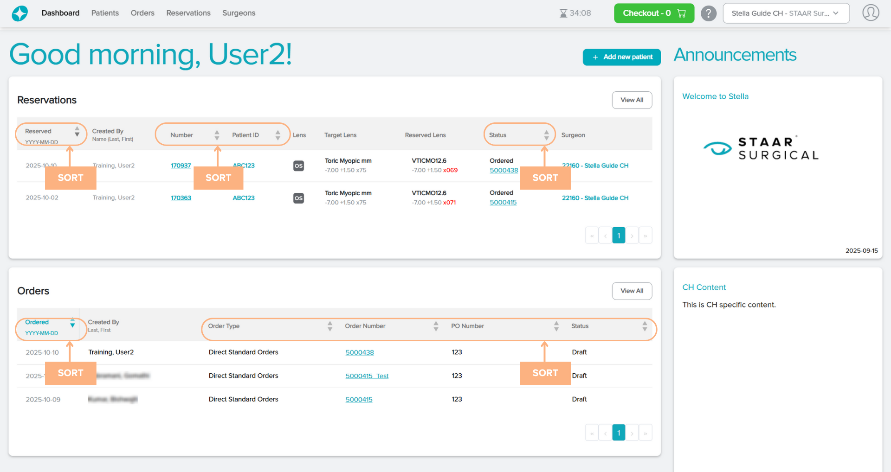Open the help question mark icon
Screen dimensions: 891x472
pyautogui.click(x=708, y=13)
